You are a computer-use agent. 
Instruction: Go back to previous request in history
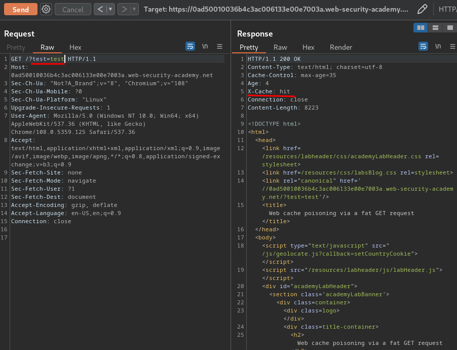point(100,9)
